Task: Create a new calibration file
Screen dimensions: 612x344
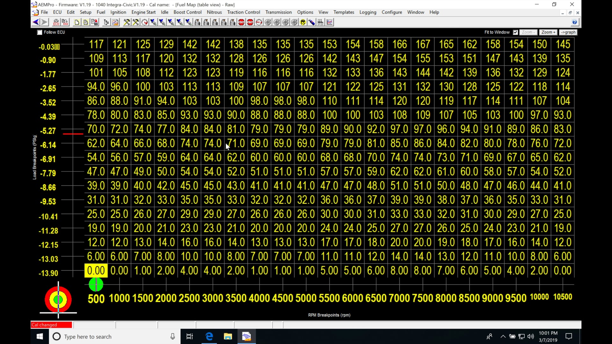Action: point(77,22)
